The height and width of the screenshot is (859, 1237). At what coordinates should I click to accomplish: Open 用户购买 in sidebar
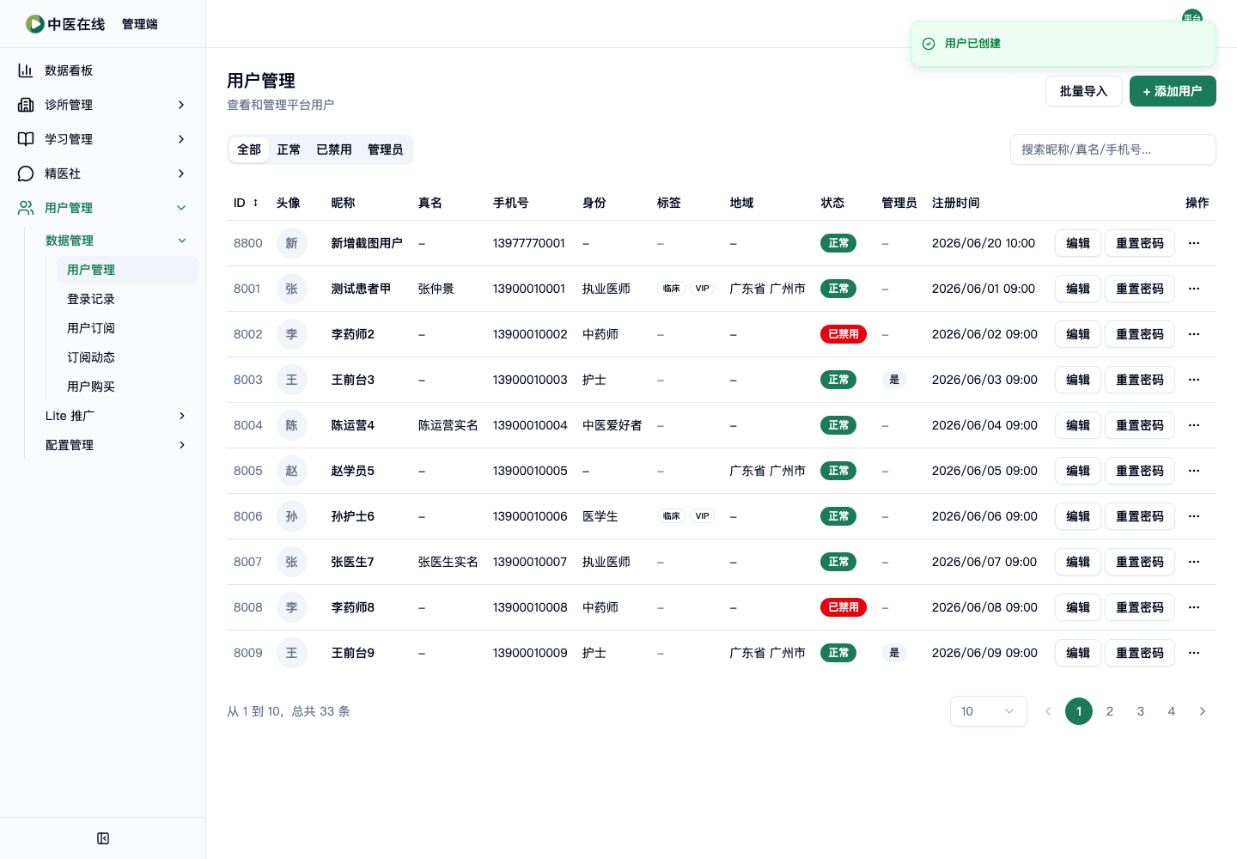127,387
